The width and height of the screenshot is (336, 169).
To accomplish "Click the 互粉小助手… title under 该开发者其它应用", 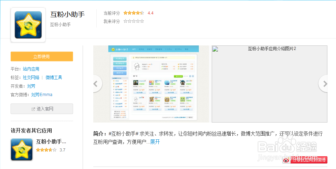I will pos(51,141).
